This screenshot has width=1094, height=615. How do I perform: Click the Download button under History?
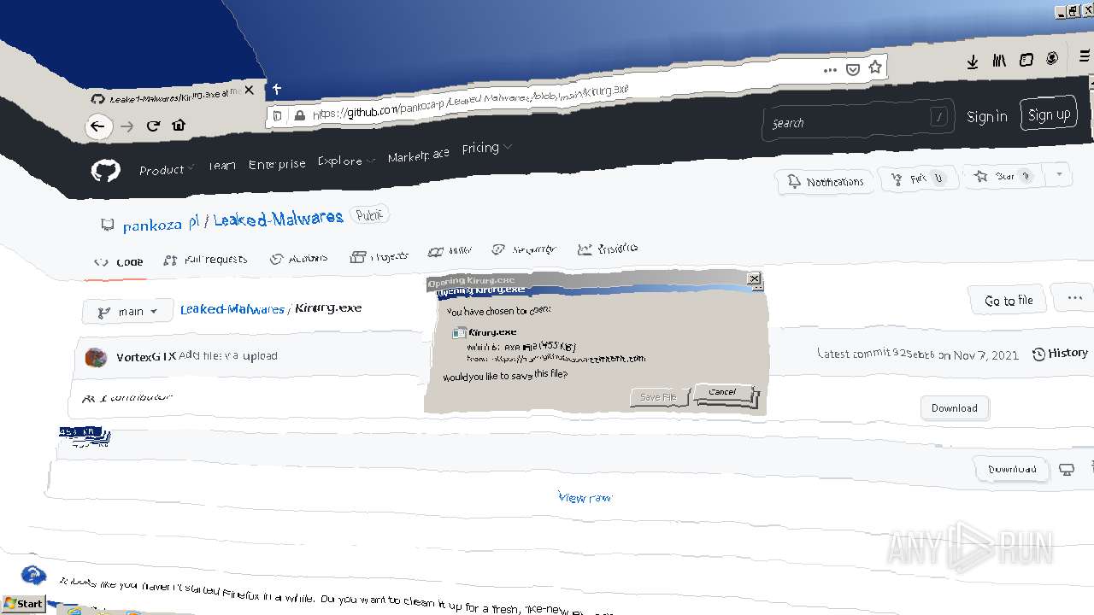tap(954, 408)
